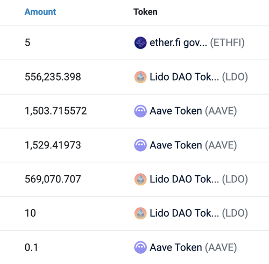
Task: Click the LDO icon in the 10 row
Action: 140,213
